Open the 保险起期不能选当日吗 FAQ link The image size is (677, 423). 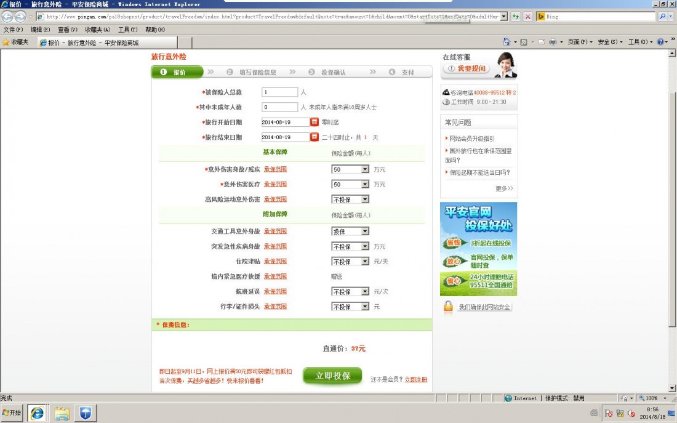click(x=479, y=172)
